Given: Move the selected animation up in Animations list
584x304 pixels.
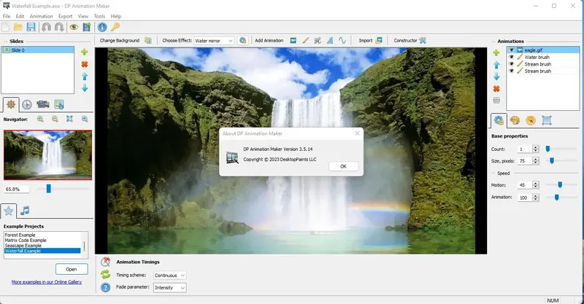Looking at the screenshot, I should click(496, 65).
